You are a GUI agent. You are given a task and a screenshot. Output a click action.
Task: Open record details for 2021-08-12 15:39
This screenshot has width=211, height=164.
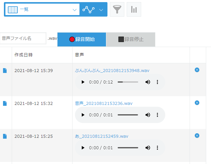point(5,71)
